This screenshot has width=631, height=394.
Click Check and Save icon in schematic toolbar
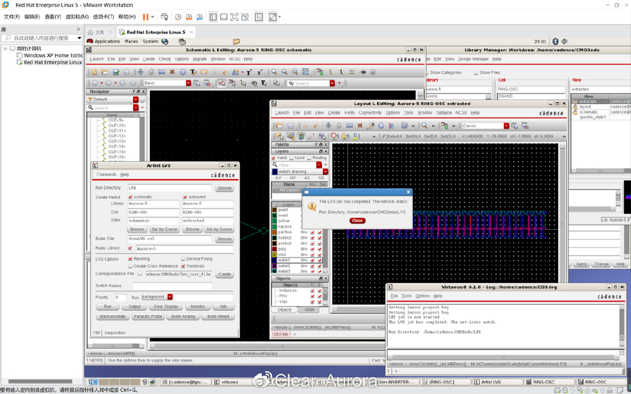(116, 72)
